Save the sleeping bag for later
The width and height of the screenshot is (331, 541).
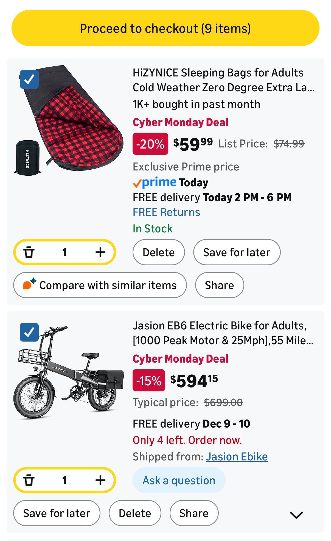pyautogui.click(x=237, y=252)
